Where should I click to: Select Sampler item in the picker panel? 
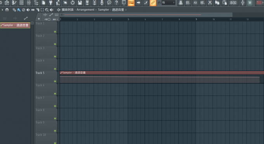click(15, 25)
